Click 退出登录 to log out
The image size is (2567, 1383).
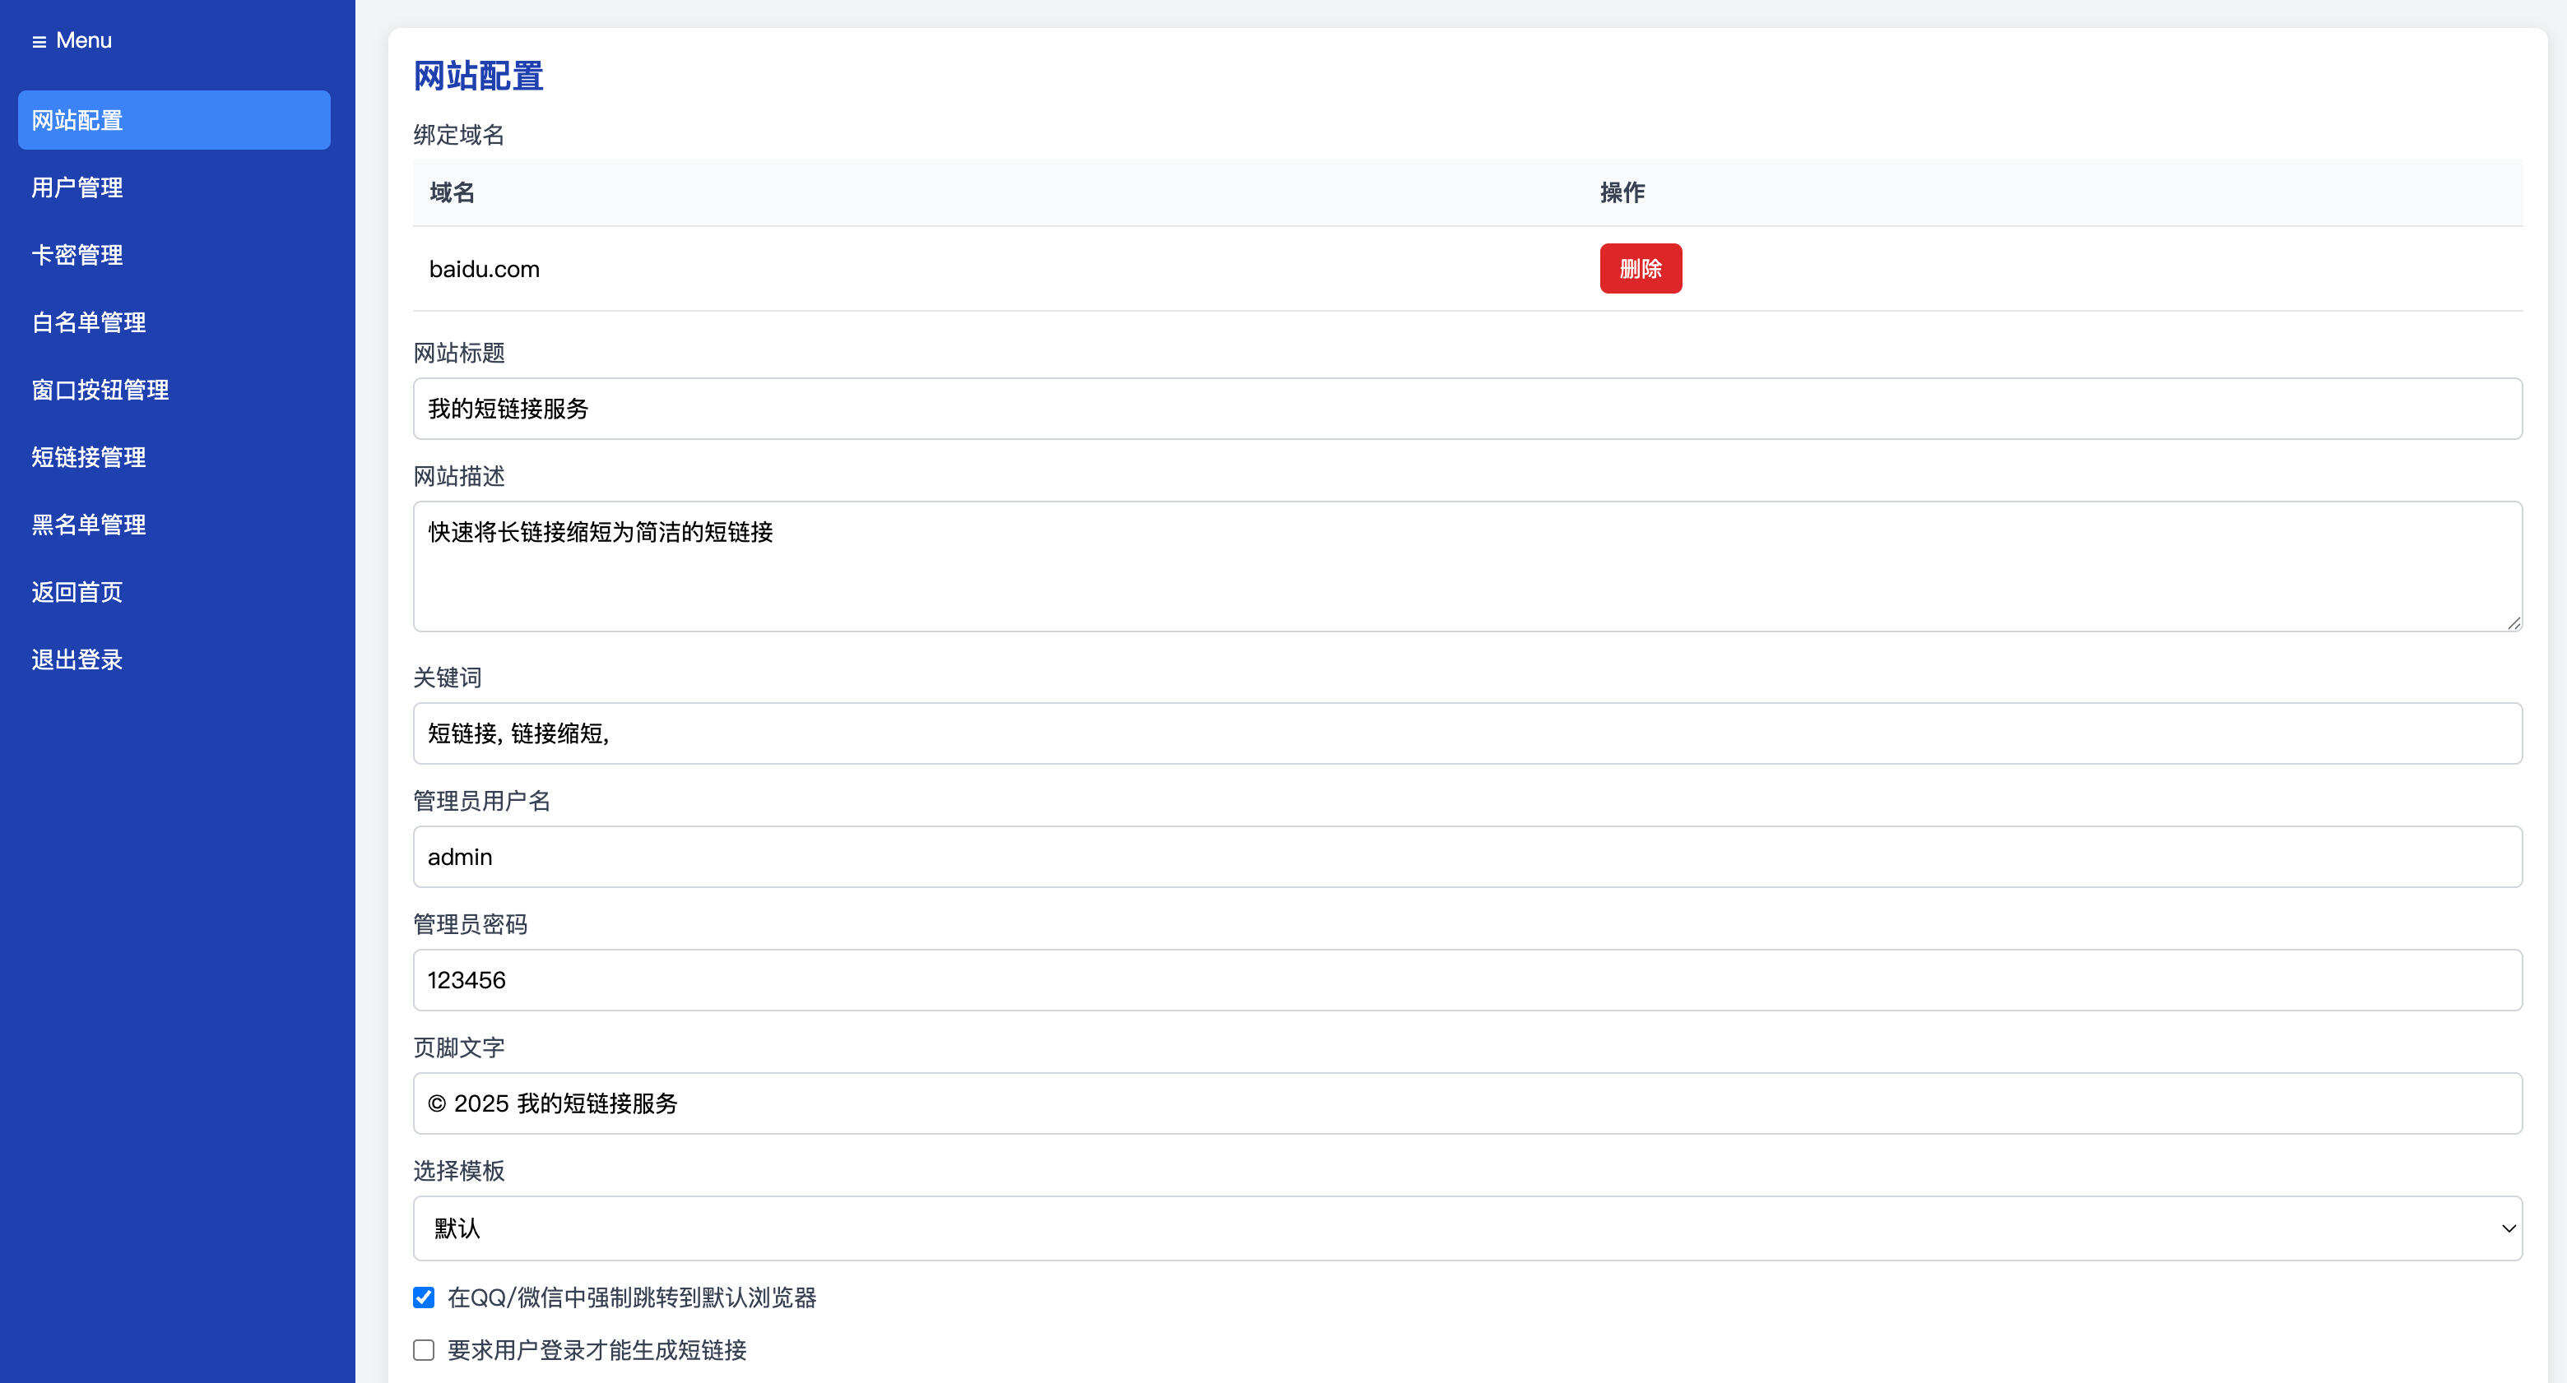coord(77,659)
